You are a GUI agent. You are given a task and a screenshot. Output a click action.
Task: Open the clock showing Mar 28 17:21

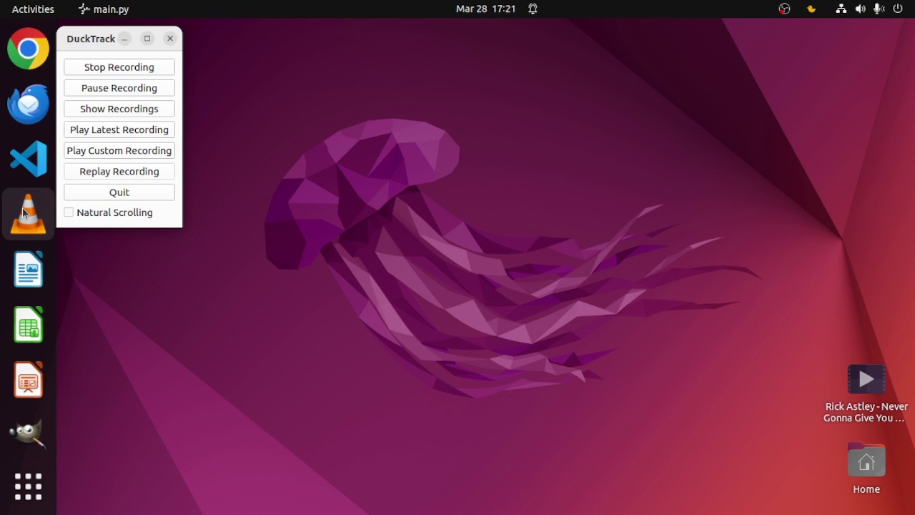(x=486, y=9)
